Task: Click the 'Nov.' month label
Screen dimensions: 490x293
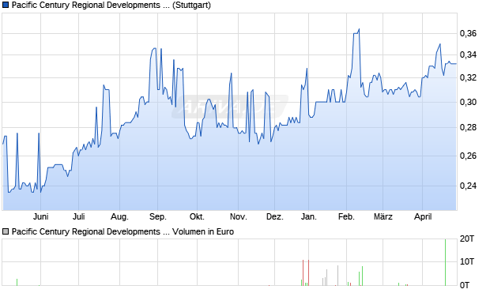Action: click(x=239, y=216)
